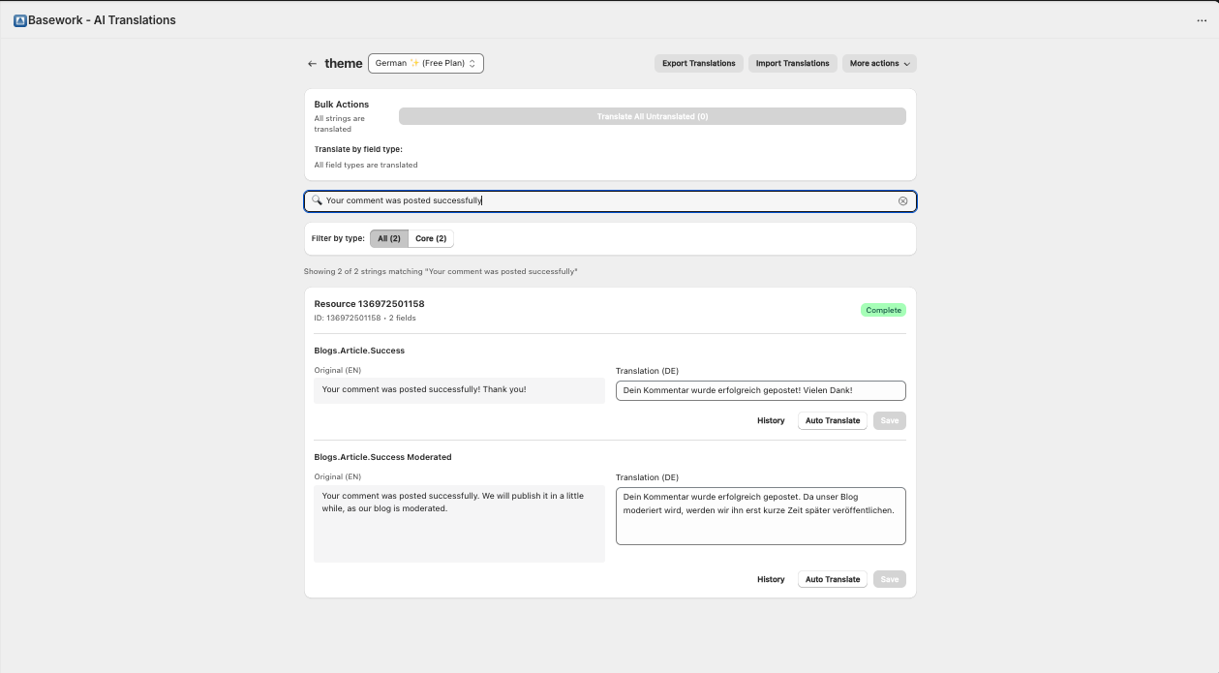Expand the More actions dropdown
This screenshot has height=673, width=1219.
(x=879, y=64)
